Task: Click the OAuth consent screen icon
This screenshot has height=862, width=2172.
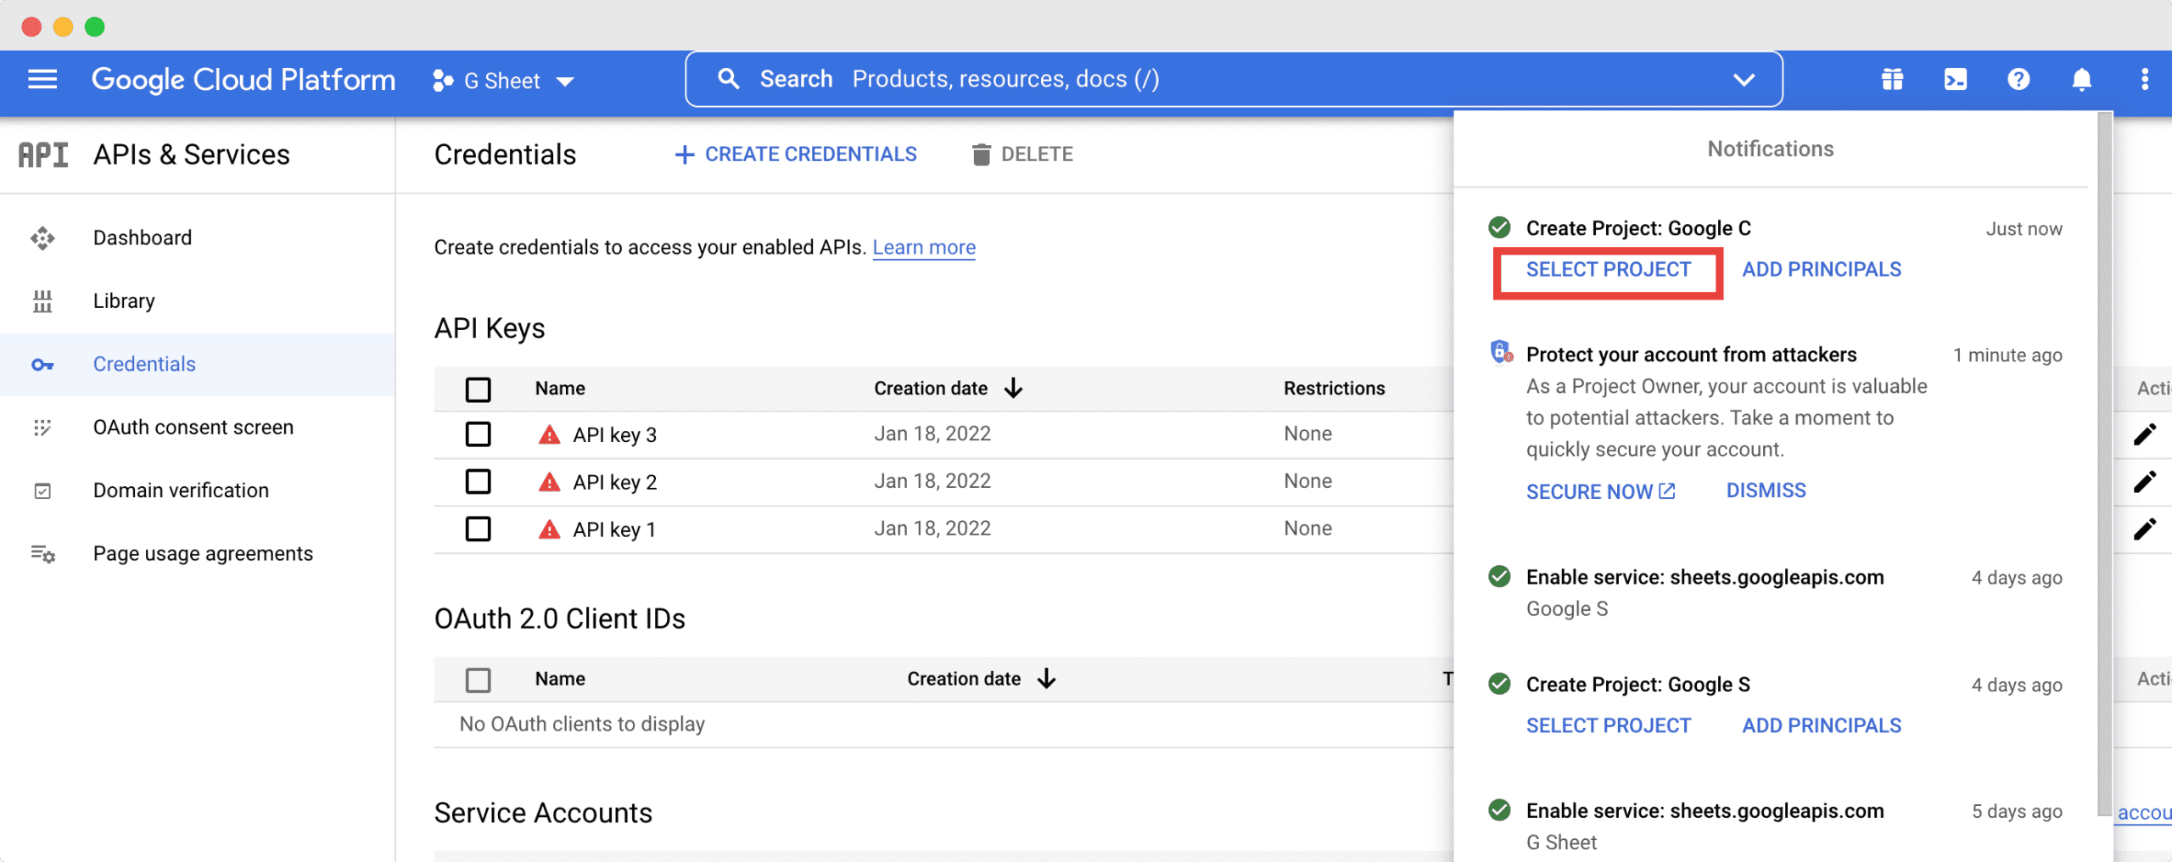Action: pos(42,428)
